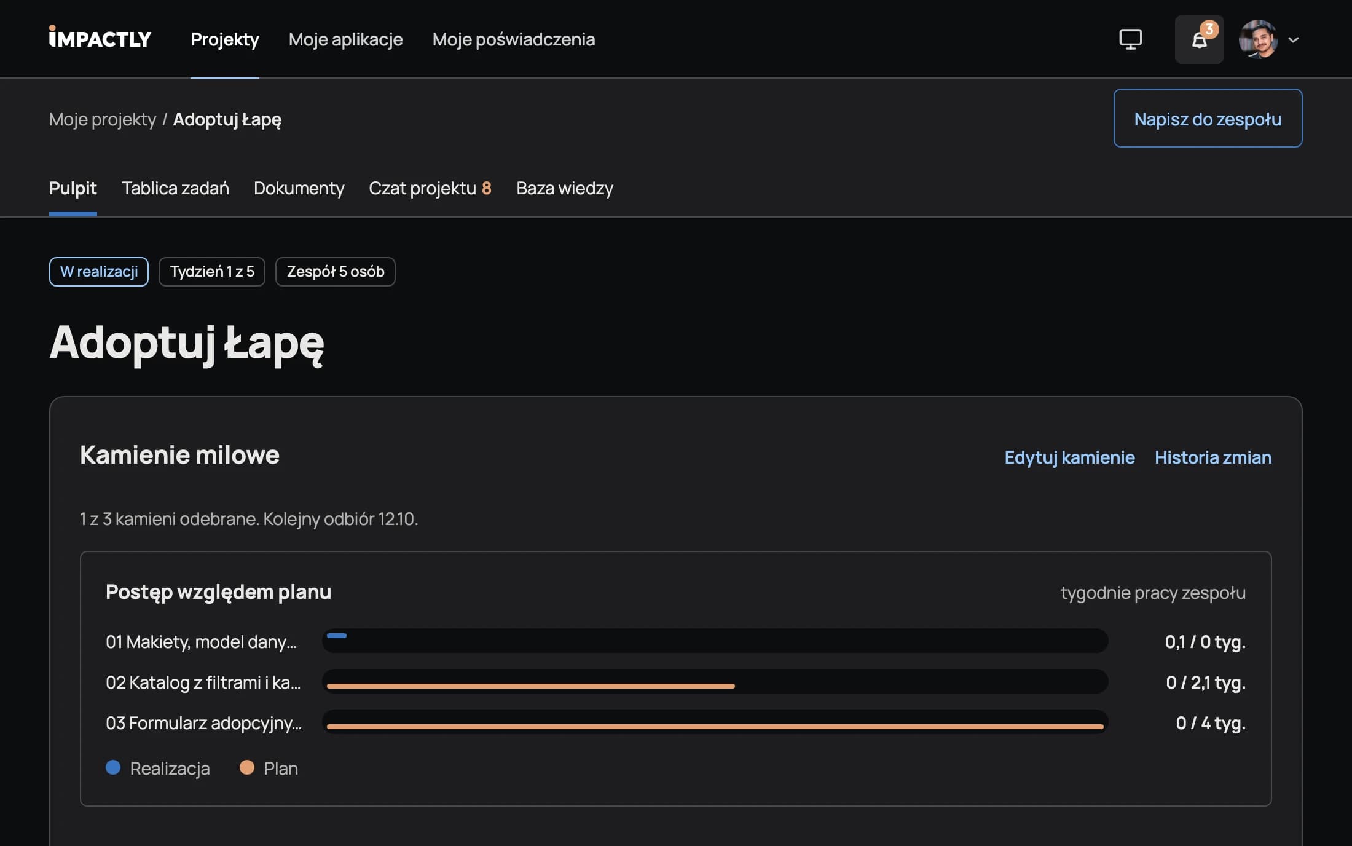
Task: Click the Moje projekty breadcrumb
Action: [x=103, y=119]
